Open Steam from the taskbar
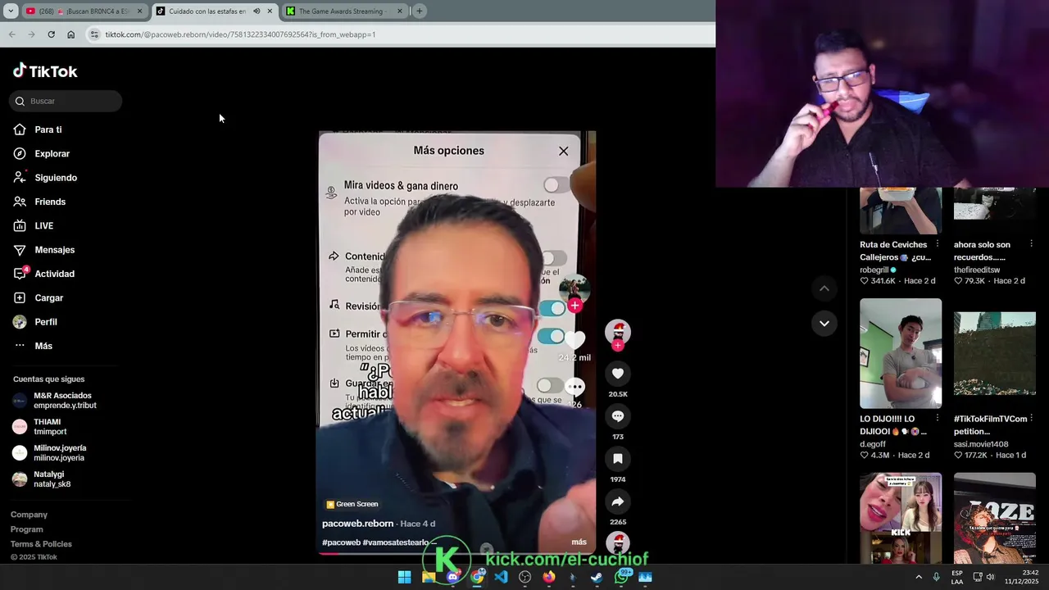This screenshot has width=1049, height=590. 597,577
